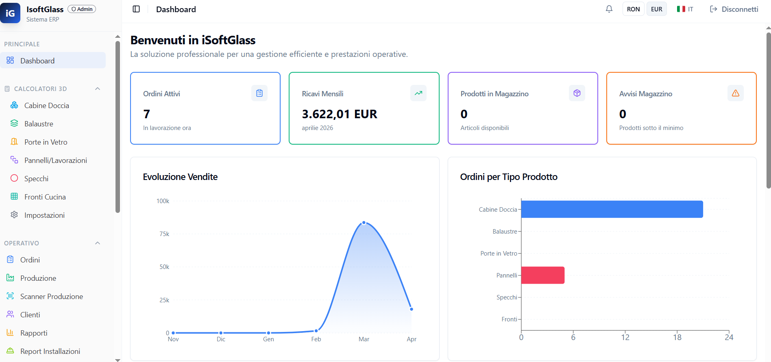771x362 pixels.
Task: Toggle the sidebar panel icon
Action: pyautogui.click(x=136, y=9)
